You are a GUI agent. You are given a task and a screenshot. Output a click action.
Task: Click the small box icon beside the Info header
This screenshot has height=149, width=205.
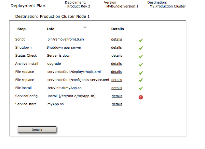(85, 27)
